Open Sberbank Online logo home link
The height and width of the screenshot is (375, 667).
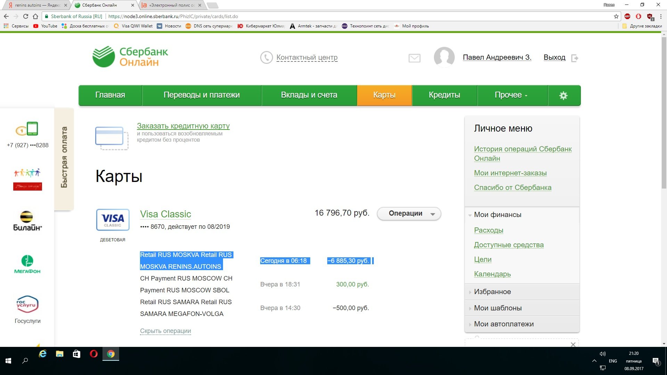point(130,57)
